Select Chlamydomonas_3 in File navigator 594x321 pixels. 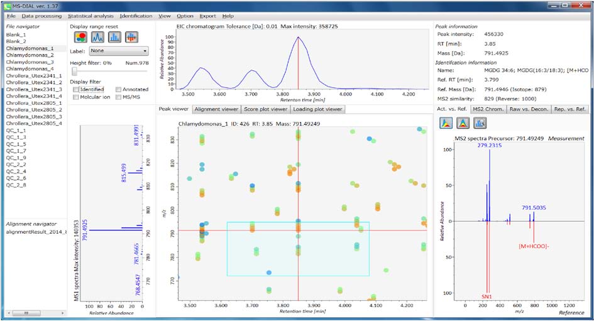30,62
